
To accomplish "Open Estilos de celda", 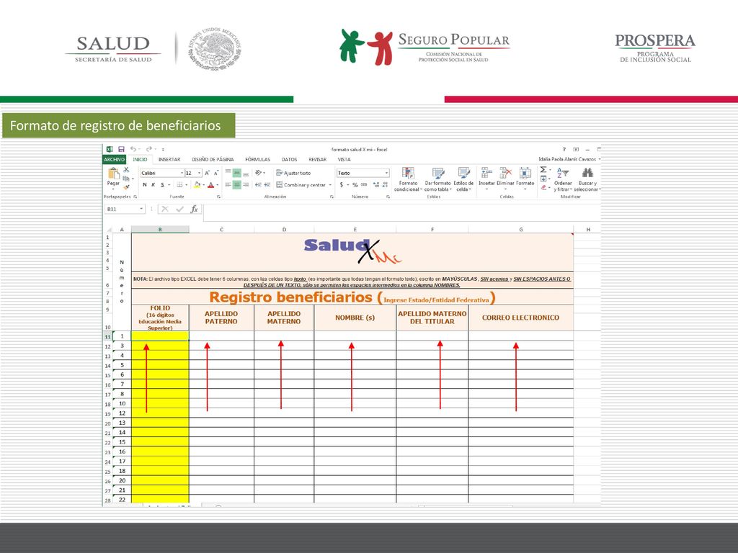I will (463, 179).
